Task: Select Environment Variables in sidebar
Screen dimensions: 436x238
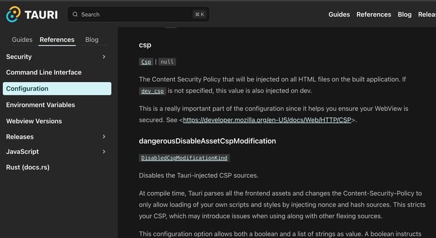Action: click(40, 105)
